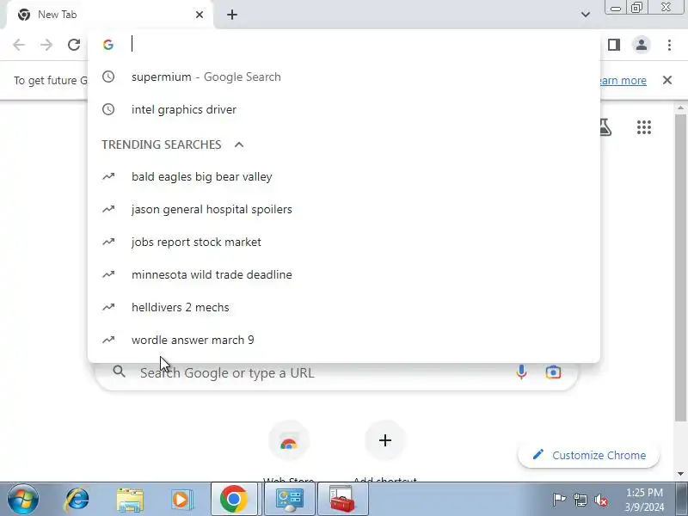Viewport: 688px width, 516px height.
Task: Collapse the Trending Searches section
Action: [239, 144]
